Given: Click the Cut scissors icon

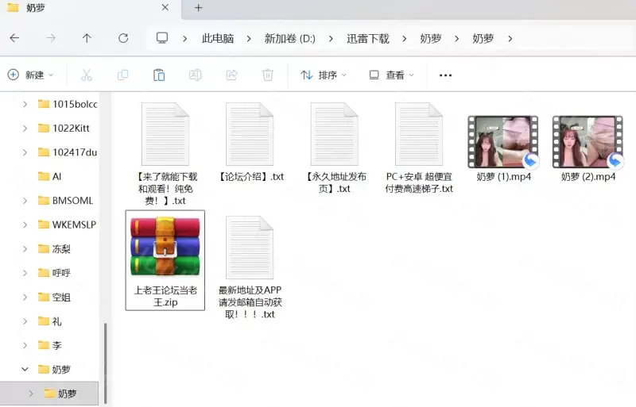Looking at the screenshot, I should (87, 75).
